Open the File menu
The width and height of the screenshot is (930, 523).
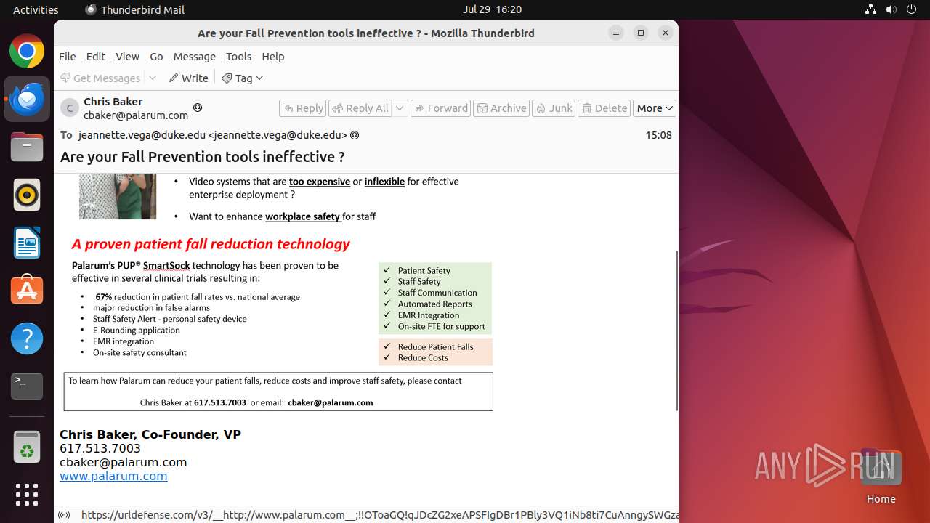coord(67,56)
